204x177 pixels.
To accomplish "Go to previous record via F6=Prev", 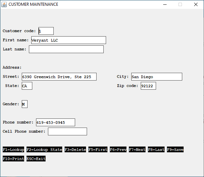I will [118, 150].
